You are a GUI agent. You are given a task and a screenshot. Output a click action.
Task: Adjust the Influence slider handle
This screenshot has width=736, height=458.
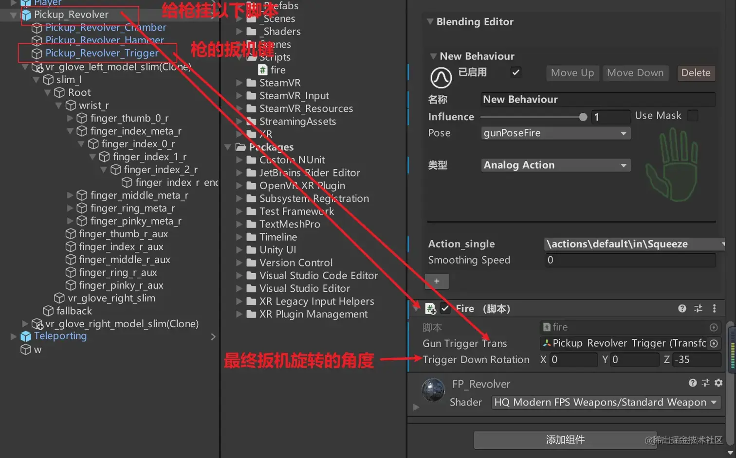[x=583, y=117]
